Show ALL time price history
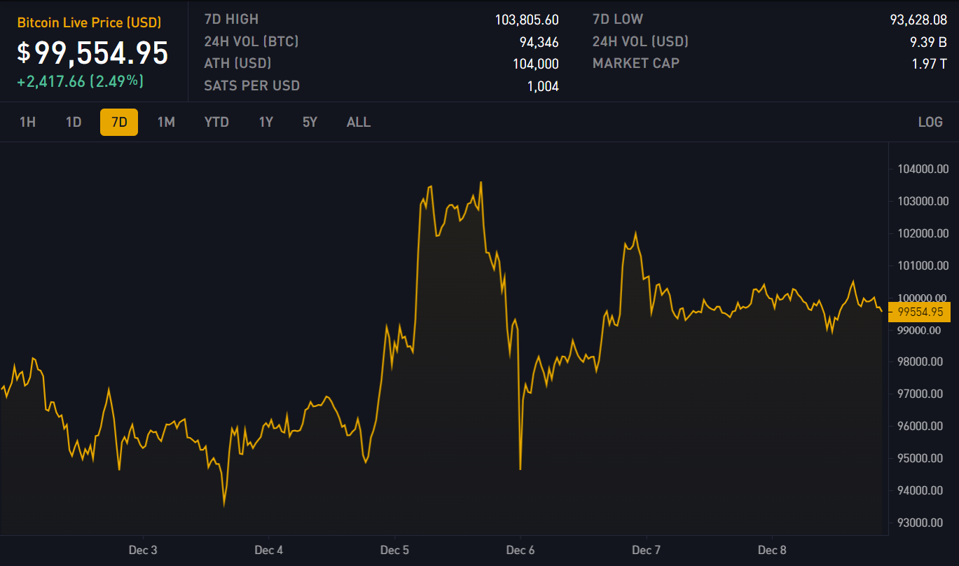This screenshot has width=959, height=566. [x=358, y=122]
